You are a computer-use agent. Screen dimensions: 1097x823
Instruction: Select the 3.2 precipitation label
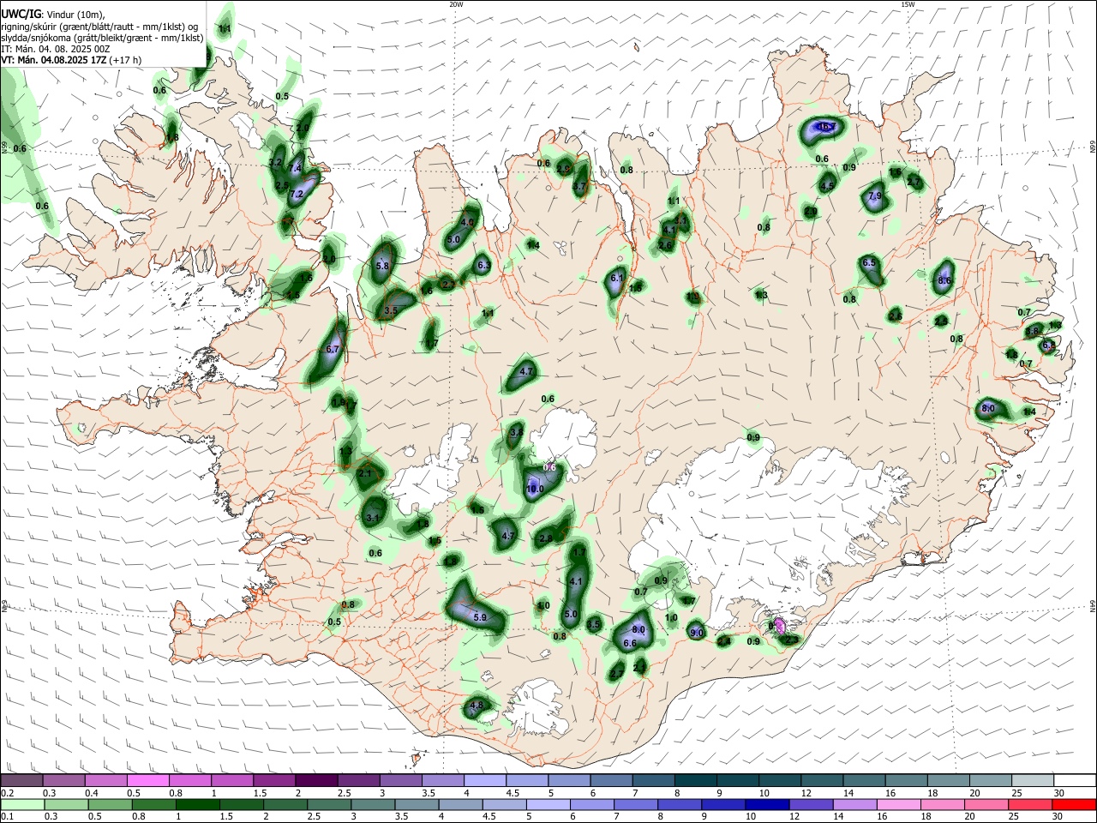(275, 162)
